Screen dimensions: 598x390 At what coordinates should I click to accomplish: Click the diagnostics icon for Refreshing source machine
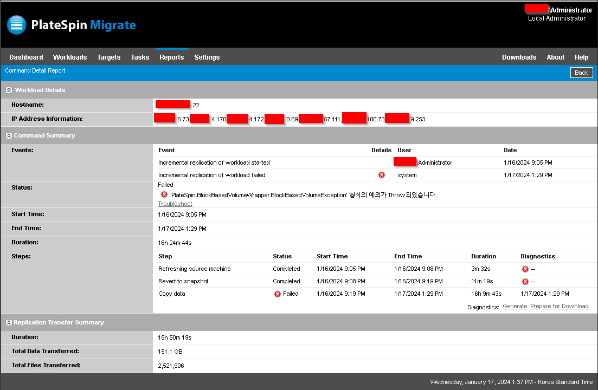tap(525, 269)
